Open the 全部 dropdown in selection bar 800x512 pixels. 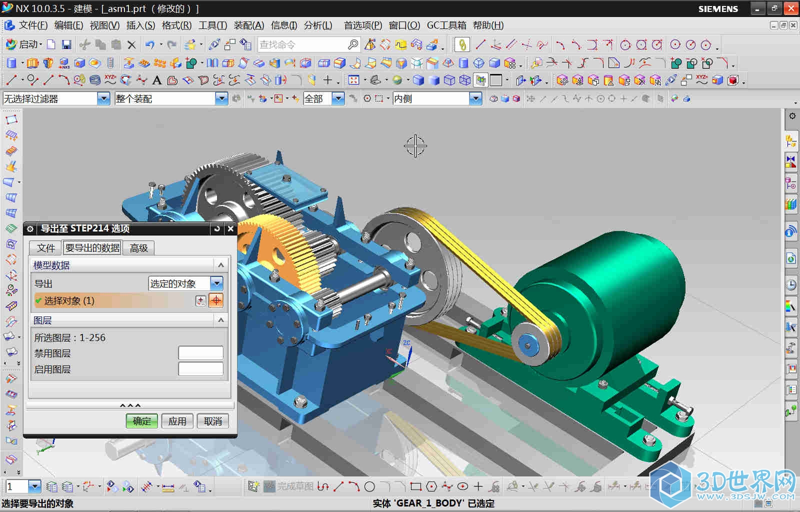tap(338, 98)
